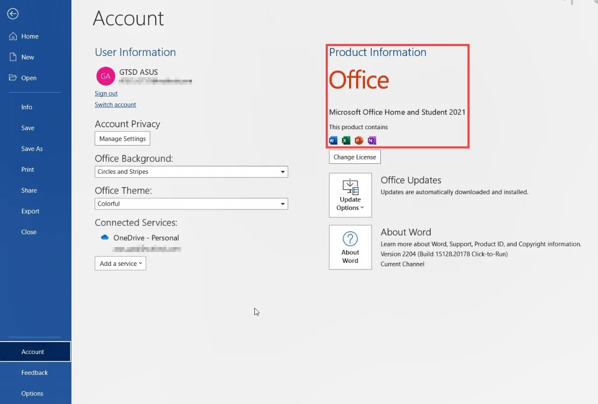Open the About Word button
This screenshot has width=598, height=404.
point(351,247)
